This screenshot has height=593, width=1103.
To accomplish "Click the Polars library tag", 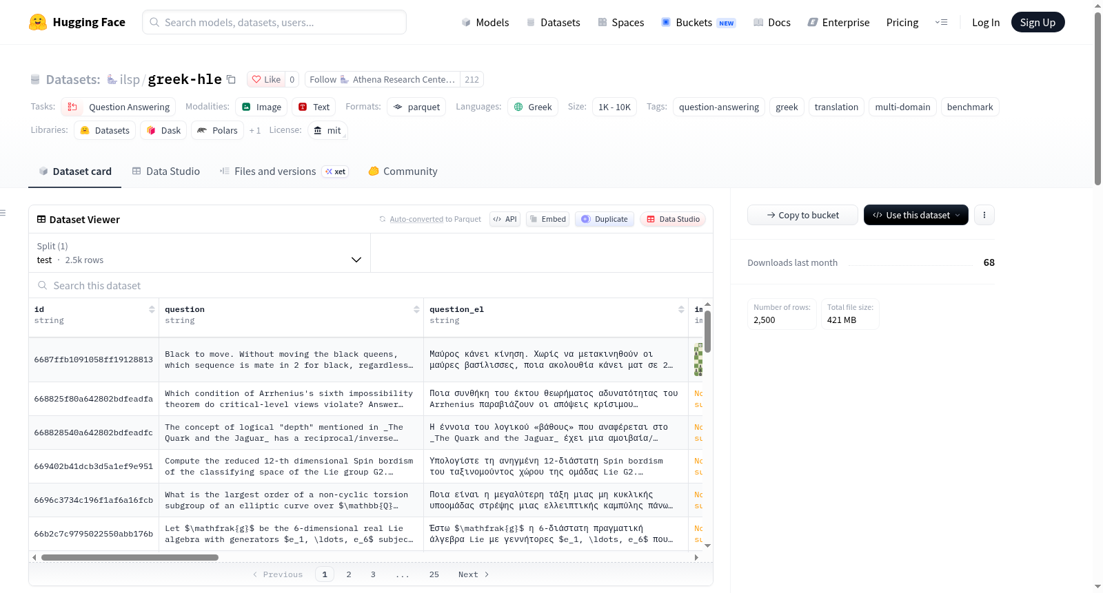I will [217, 130].
